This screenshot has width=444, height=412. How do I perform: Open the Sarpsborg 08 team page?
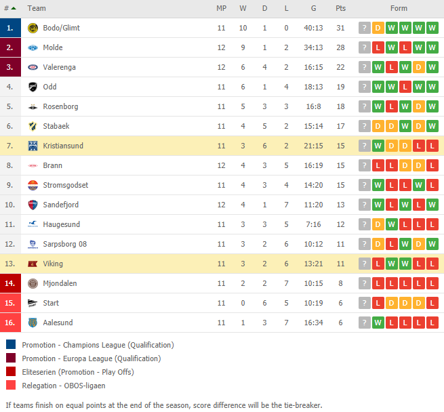coord(65,244)
